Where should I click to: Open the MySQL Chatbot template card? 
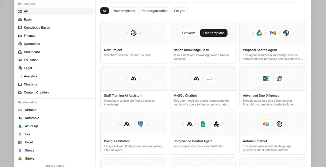tap(203, 88)
